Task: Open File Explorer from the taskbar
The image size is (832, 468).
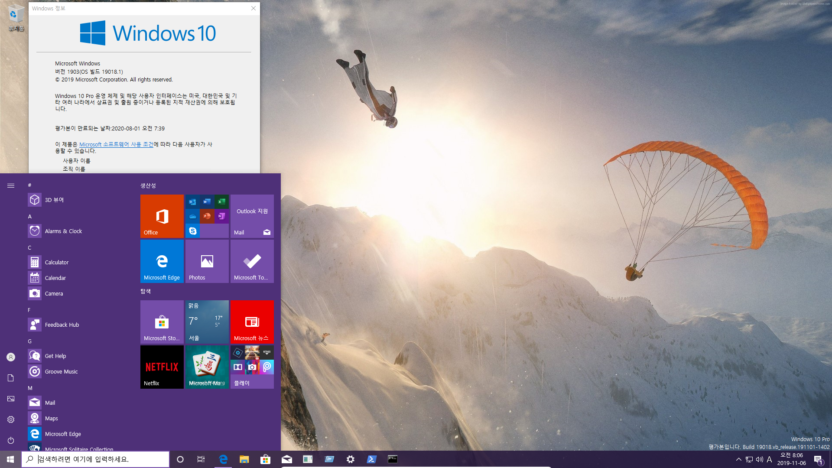Action: (x=244, y=459)
